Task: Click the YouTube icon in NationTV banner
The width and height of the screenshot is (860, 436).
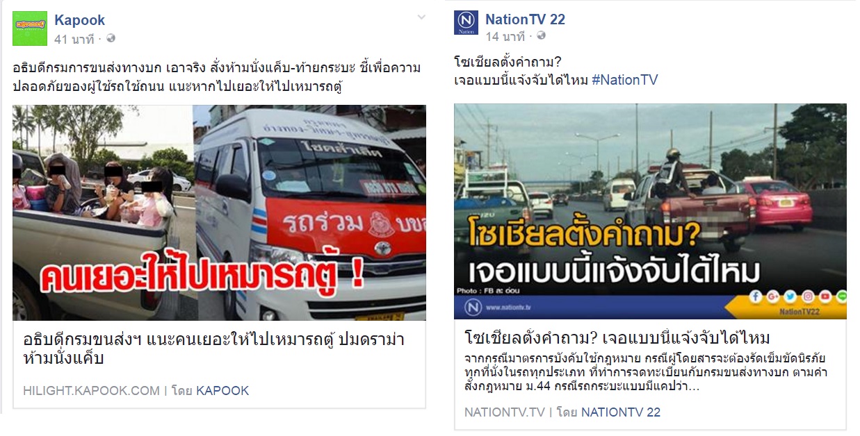Action: coord(825,296)
